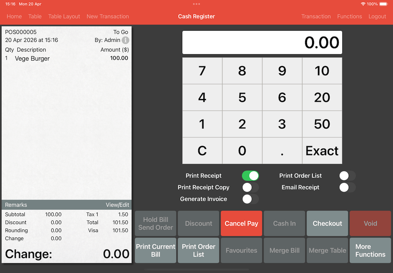Tap the Visa payment row
The image size is (393, 273).
point(108,230)
